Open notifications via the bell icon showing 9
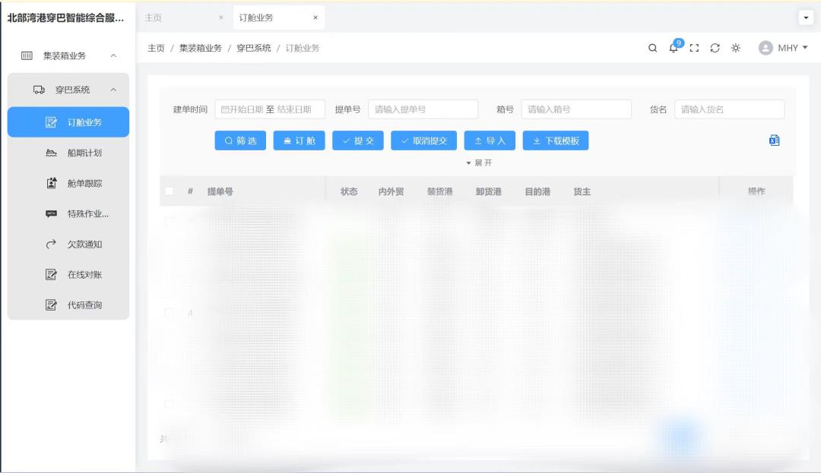 tap(672, 47)
